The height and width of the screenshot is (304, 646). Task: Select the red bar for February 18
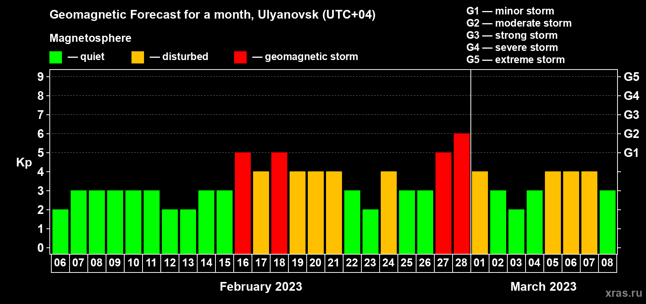tap(279, 203)
